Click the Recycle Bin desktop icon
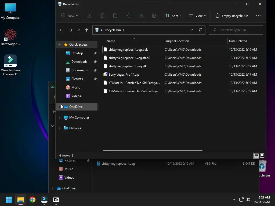The height and width of the screenshot is (206, 275). (x=264, y=168)
